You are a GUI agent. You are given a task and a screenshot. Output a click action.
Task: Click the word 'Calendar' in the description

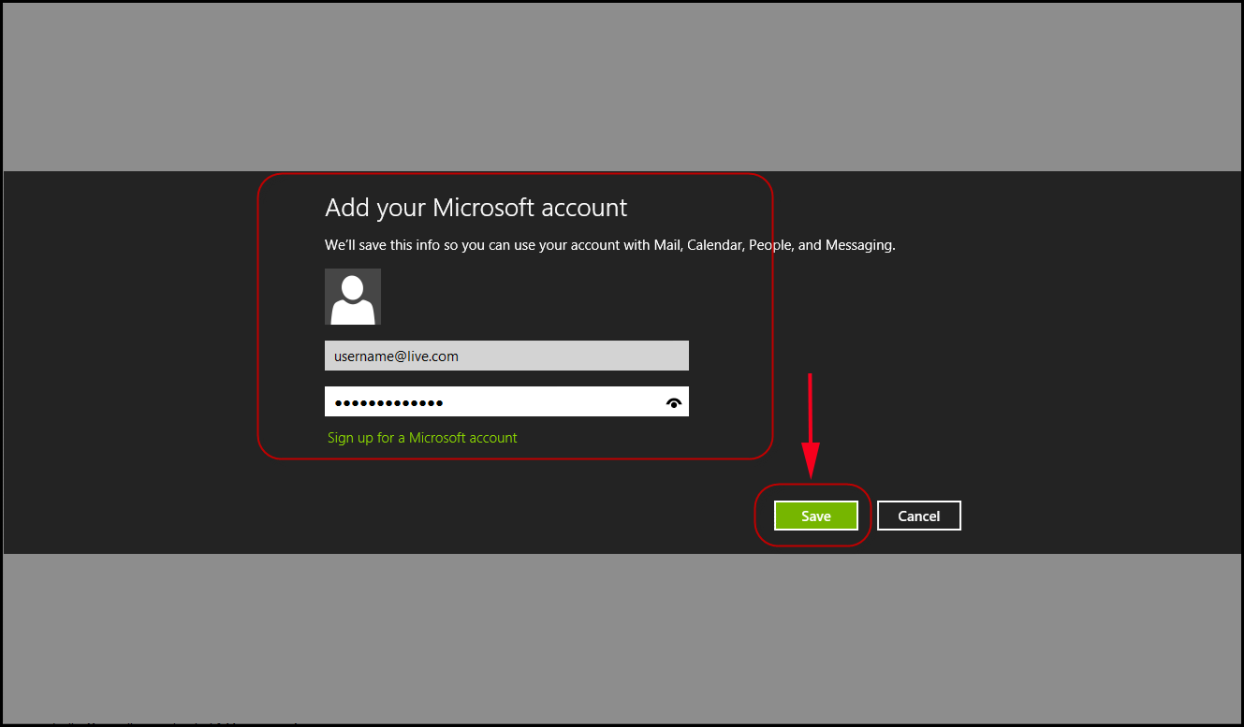(714, 245)
